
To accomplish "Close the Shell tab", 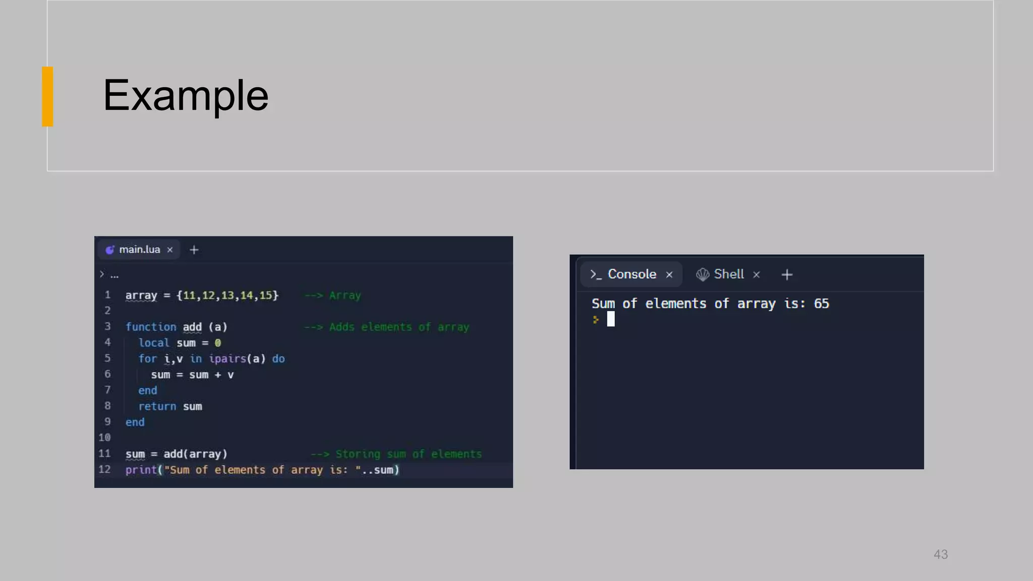I will coord(757,275).
